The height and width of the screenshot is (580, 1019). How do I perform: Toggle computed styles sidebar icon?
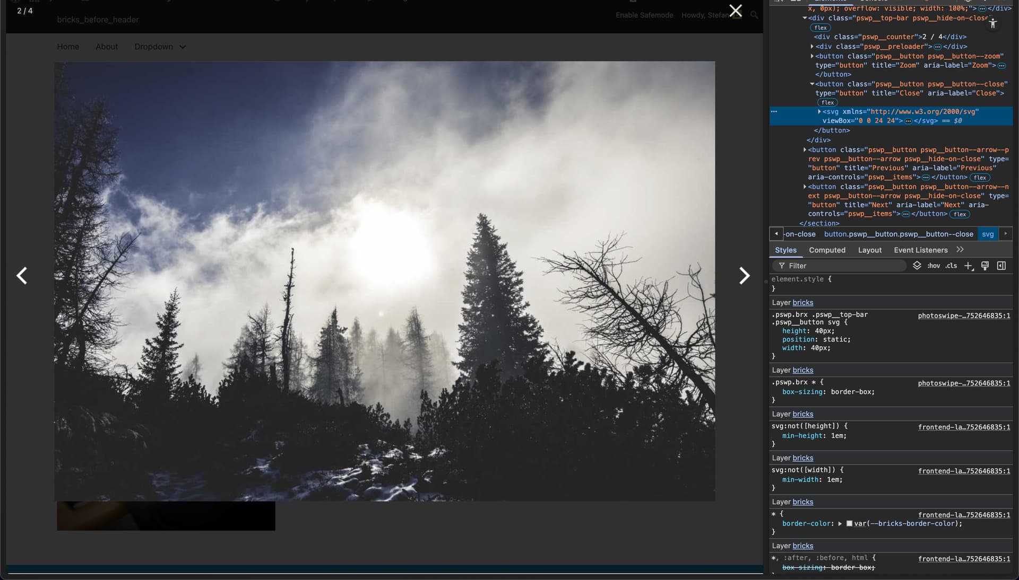pyautogui.click(x=1001, y=266)
